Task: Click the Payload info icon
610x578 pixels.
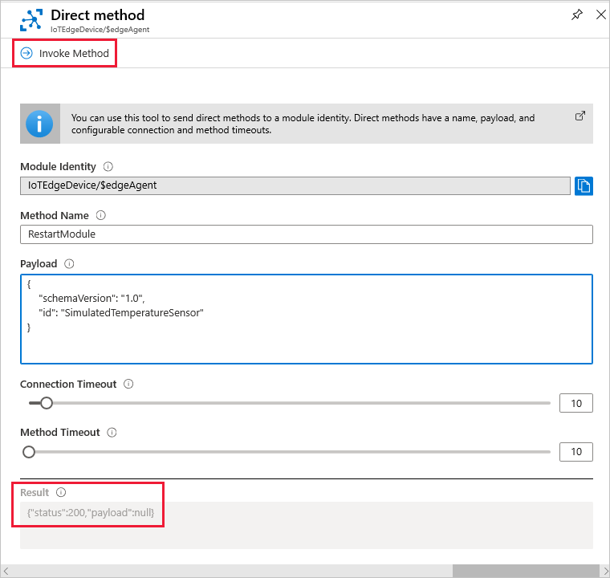Action: (69, 263)
